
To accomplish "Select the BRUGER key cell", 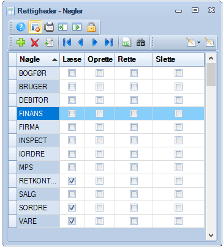I will (38, 86).
